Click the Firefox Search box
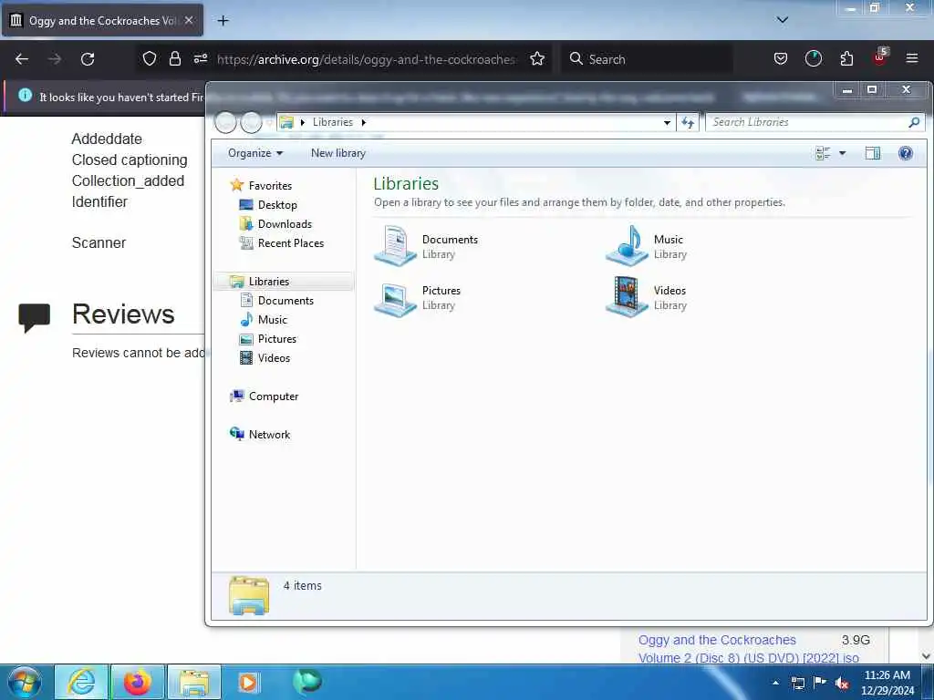 (647, 59)
